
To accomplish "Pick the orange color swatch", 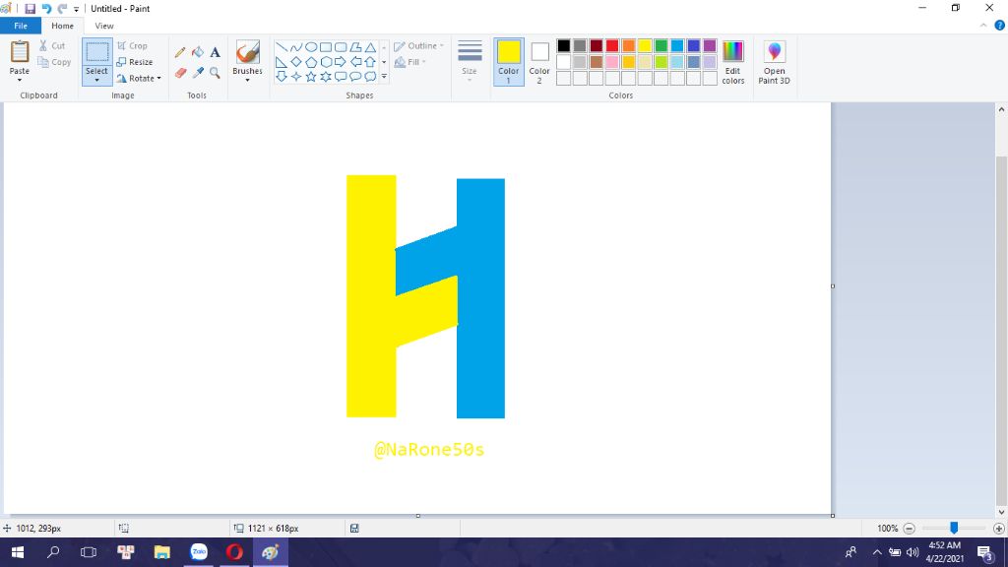I will point(629,45).
